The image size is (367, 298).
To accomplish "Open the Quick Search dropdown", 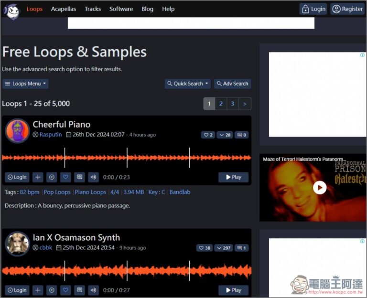I will click(188, 84).
